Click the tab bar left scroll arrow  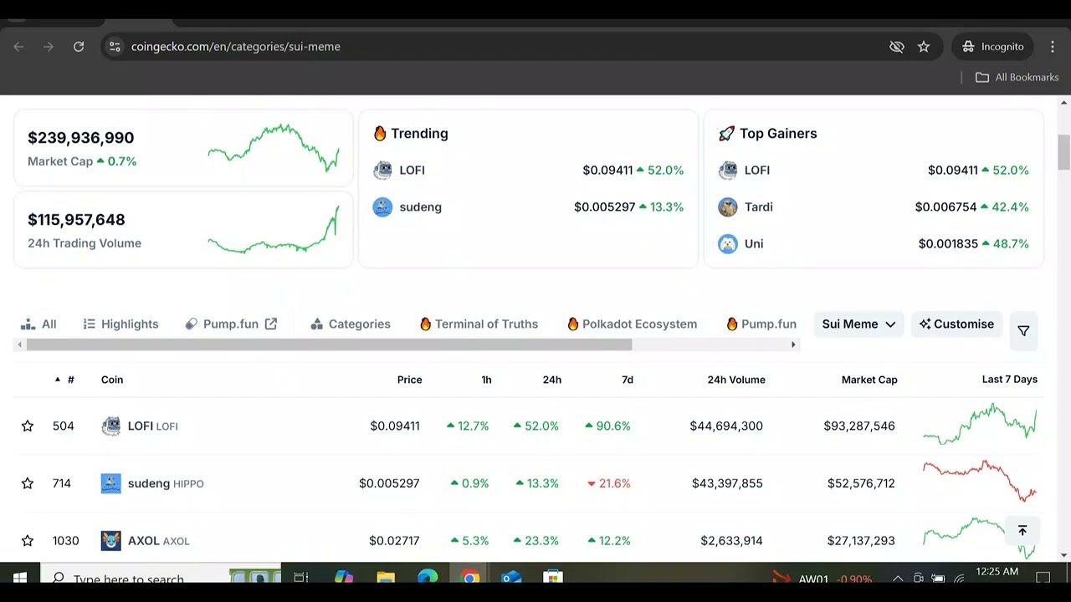pos(19,344)
